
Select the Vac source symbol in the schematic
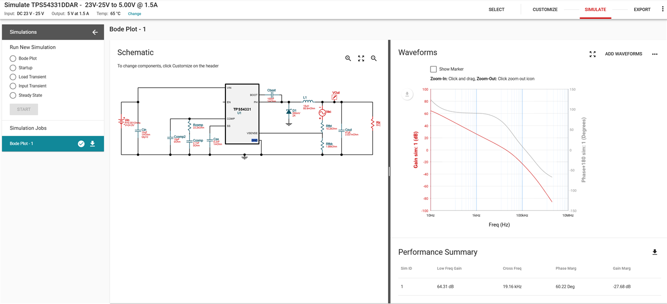tap(322, 112)
